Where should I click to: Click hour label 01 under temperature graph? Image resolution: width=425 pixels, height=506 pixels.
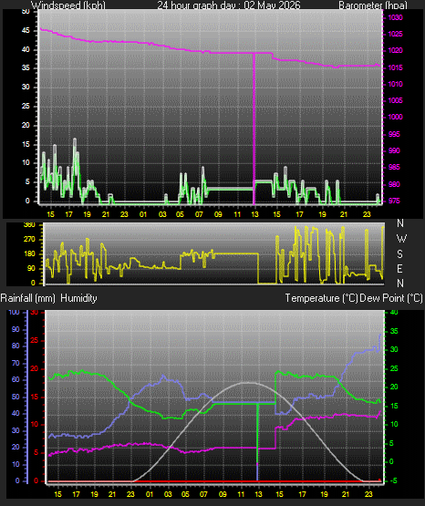[x=149, y=494]
